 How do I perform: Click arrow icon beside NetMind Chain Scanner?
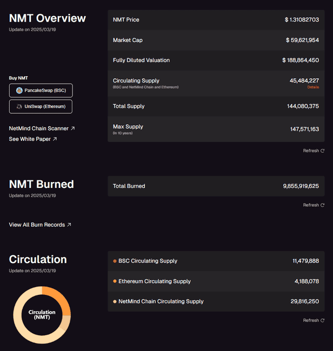(x=73, y=129)
